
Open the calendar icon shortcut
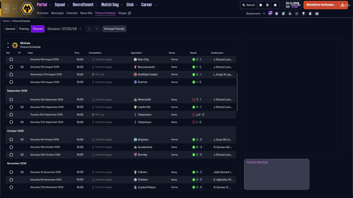point(317,13)
